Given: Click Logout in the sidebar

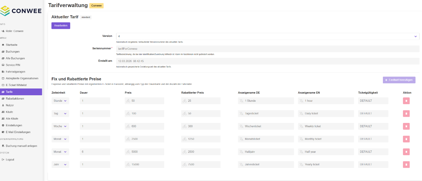Looking at the screenshot, I should point(21,160).
